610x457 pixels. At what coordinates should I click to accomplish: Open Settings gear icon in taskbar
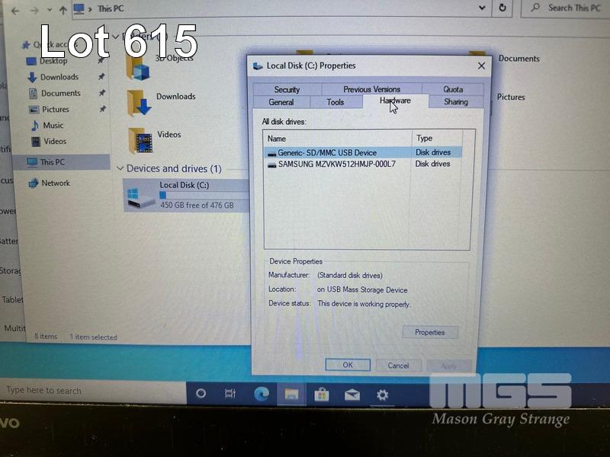point(382,394)
